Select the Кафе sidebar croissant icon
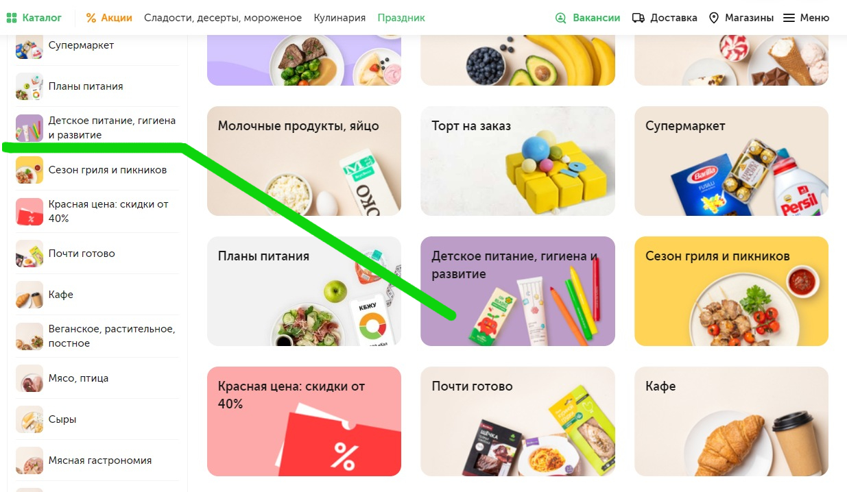The height and width of the screenshot is (492, 847). 29,295
